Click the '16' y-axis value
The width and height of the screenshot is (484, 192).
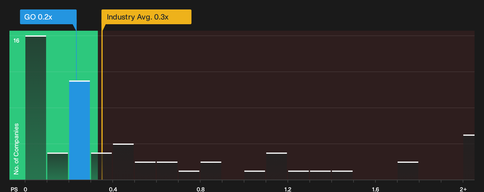pos(16,41)
